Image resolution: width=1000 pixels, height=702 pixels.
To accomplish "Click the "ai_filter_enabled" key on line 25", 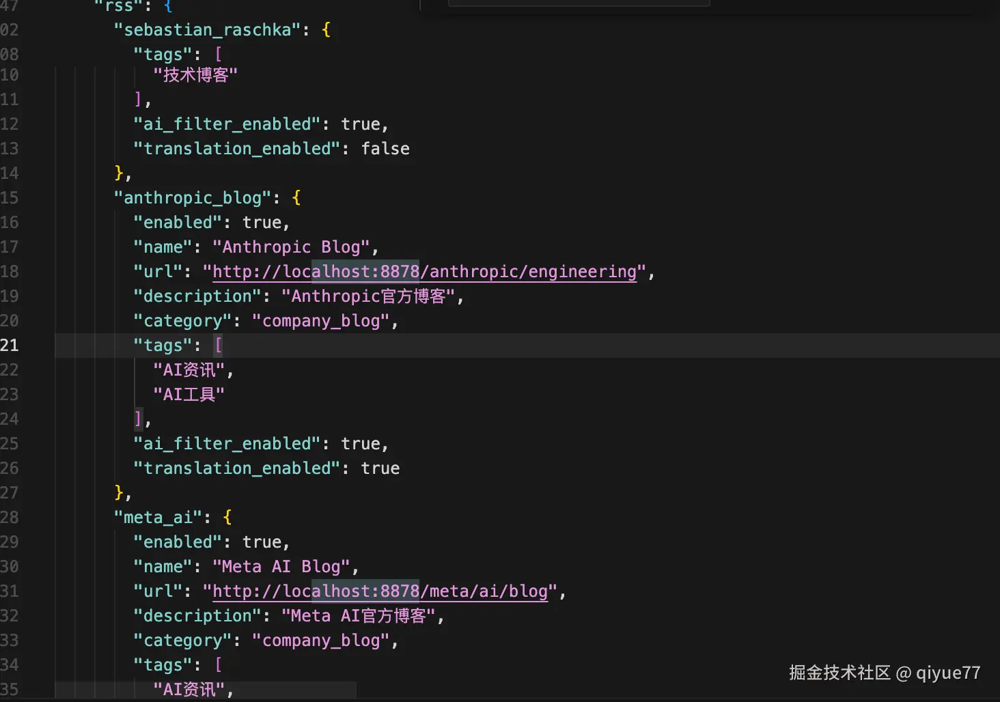I will 227,444.
